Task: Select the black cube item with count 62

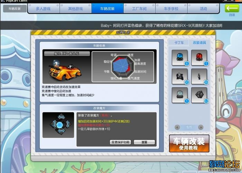Action: click(x=199, y=95)
